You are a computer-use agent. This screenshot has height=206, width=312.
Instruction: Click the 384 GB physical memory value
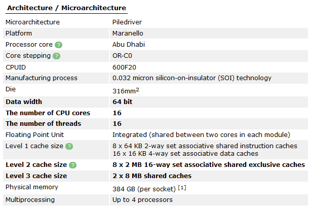(x=144, y=189)
